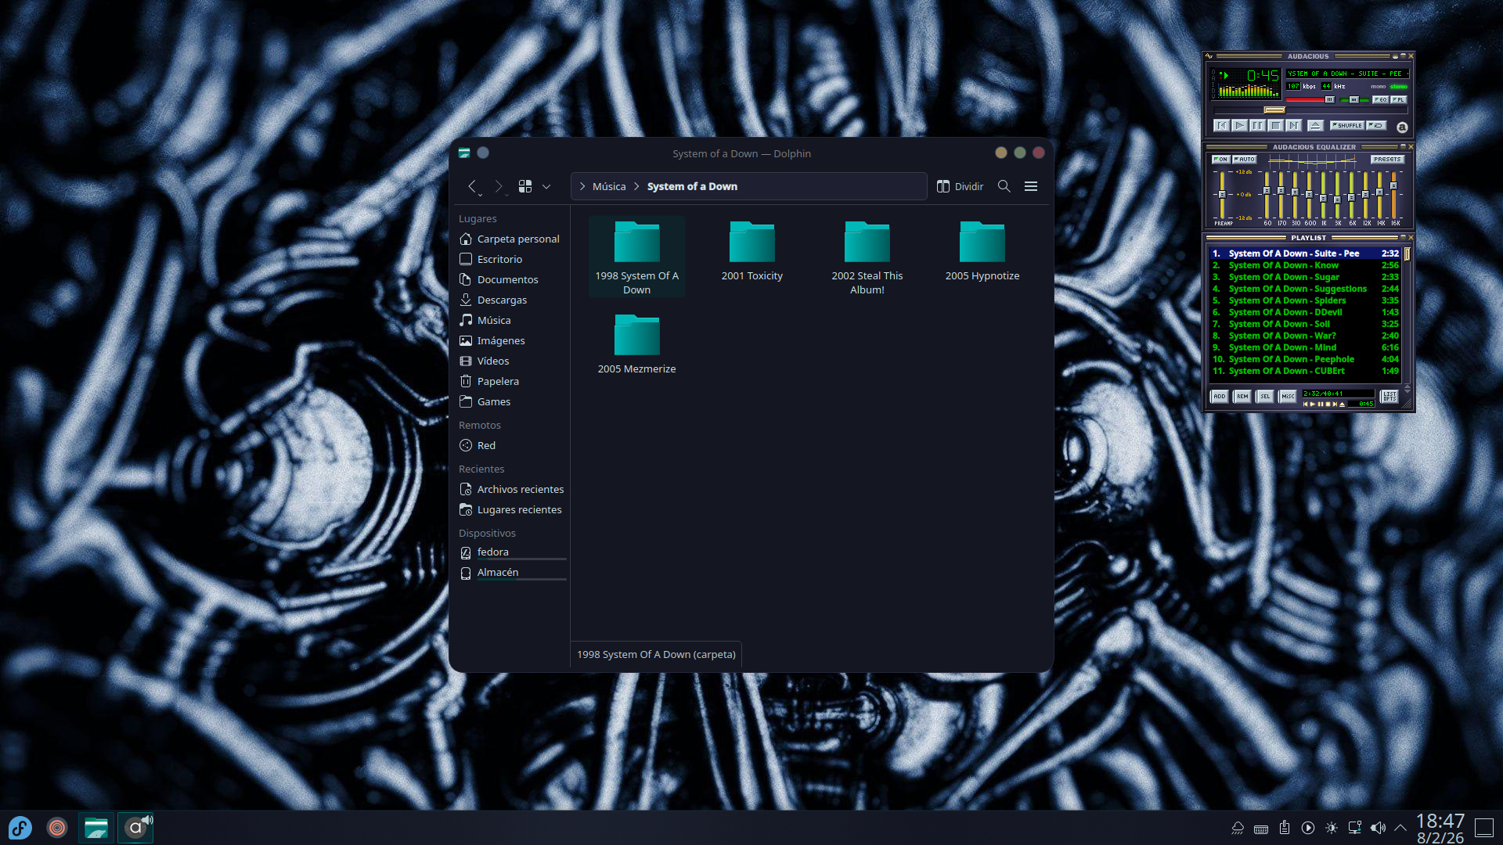Toggle Shuffle mode in Audacious
This screenshot has width=1503, height=845.
pos(1347,125)
